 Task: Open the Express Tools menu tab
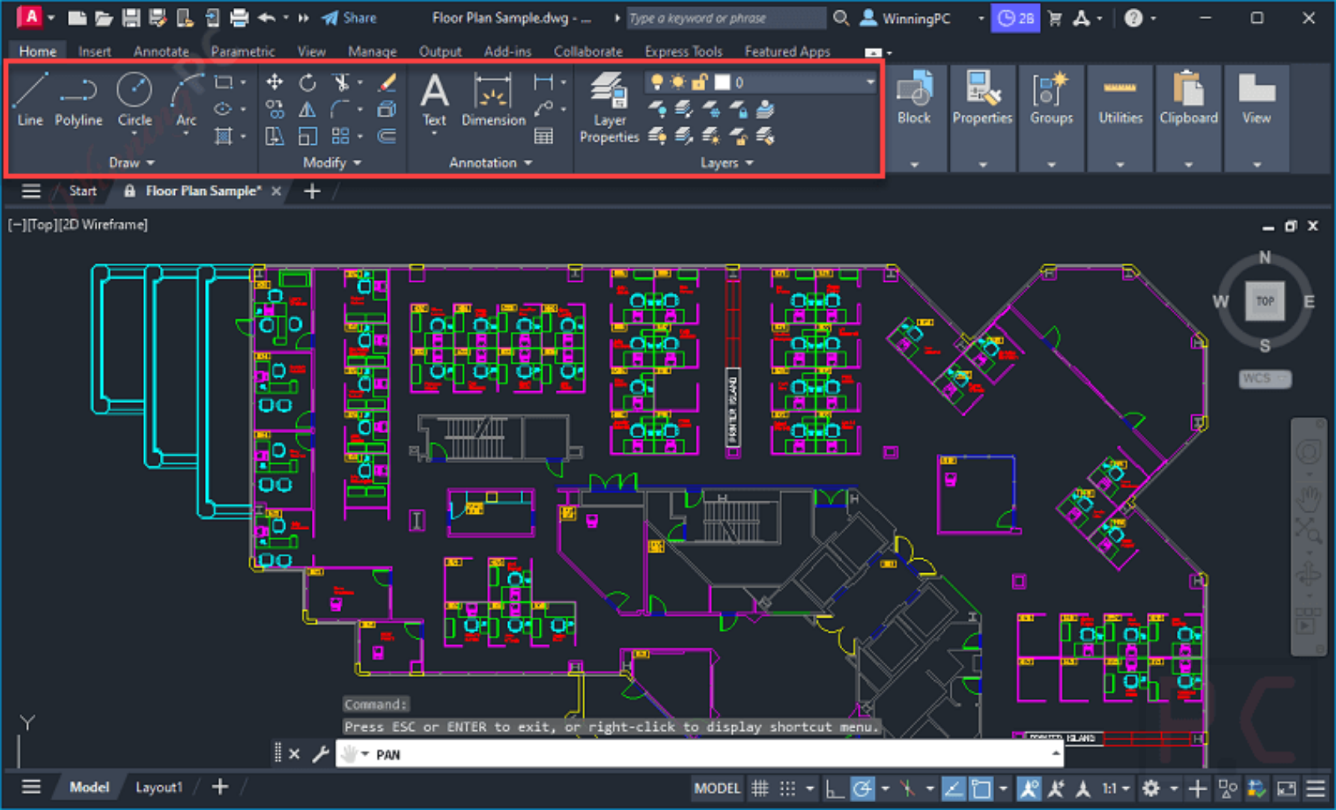coord(682,51)
